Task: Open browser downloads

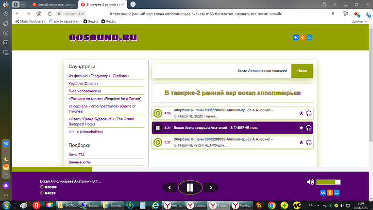Action: 368,14
